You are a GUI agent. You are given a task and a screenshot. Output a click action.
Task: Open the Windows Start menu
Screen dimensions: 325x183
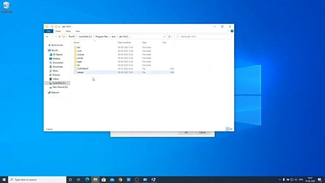tap(4, 179)
